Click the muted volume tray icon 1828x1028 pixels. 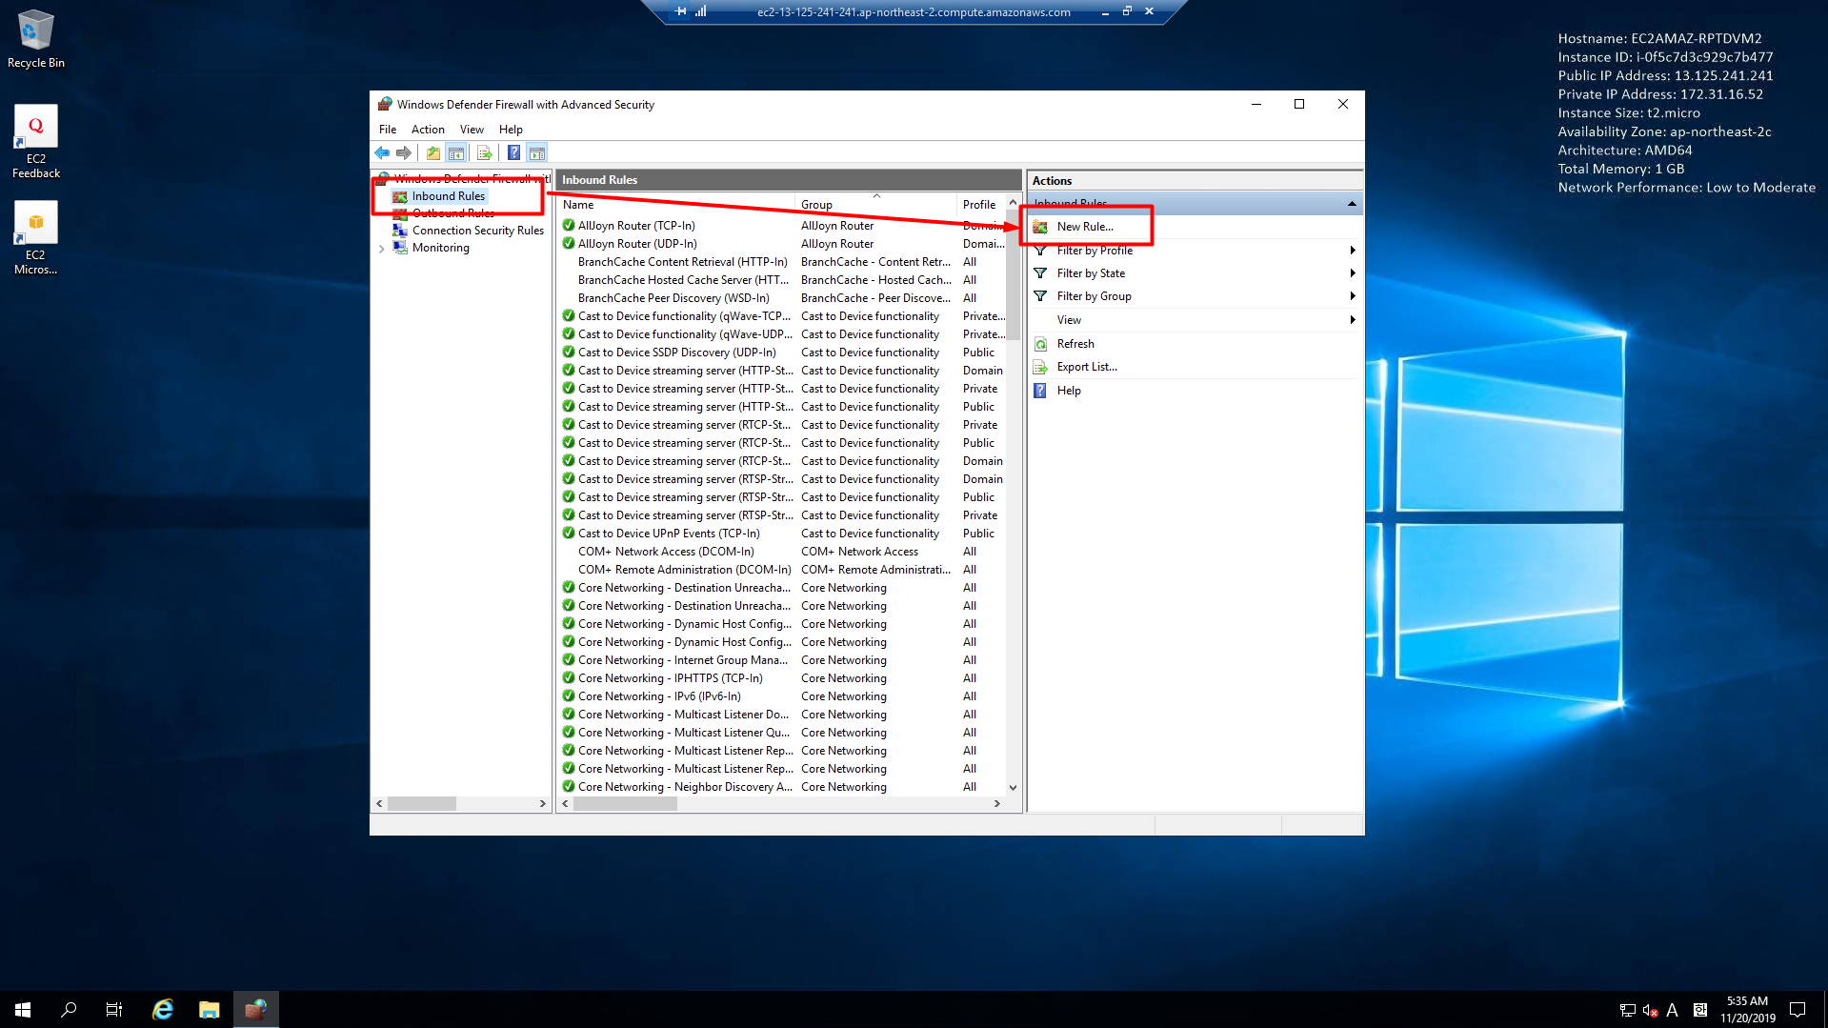tap(1651, 1010)
